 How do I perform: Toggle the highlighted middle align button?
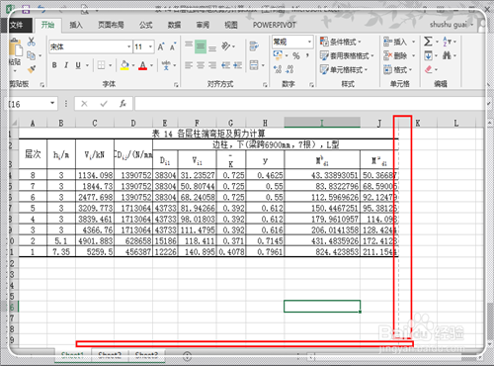tap(201, 46)
